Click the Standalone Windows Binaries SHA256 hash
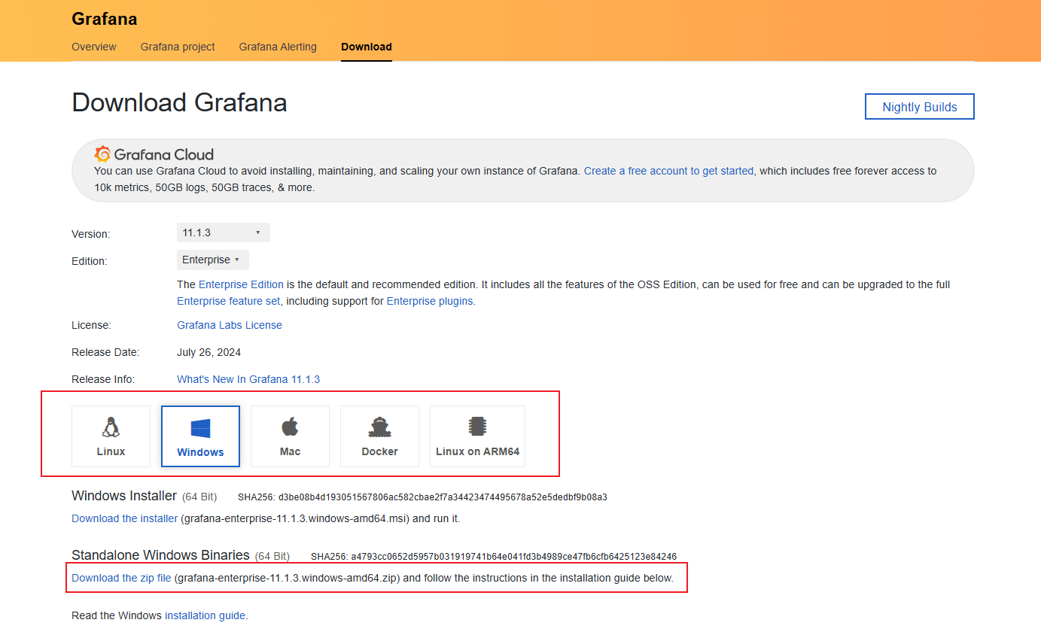Viewport: 1041px width, 641px height. pyautogui.click(x=515, y=557)
